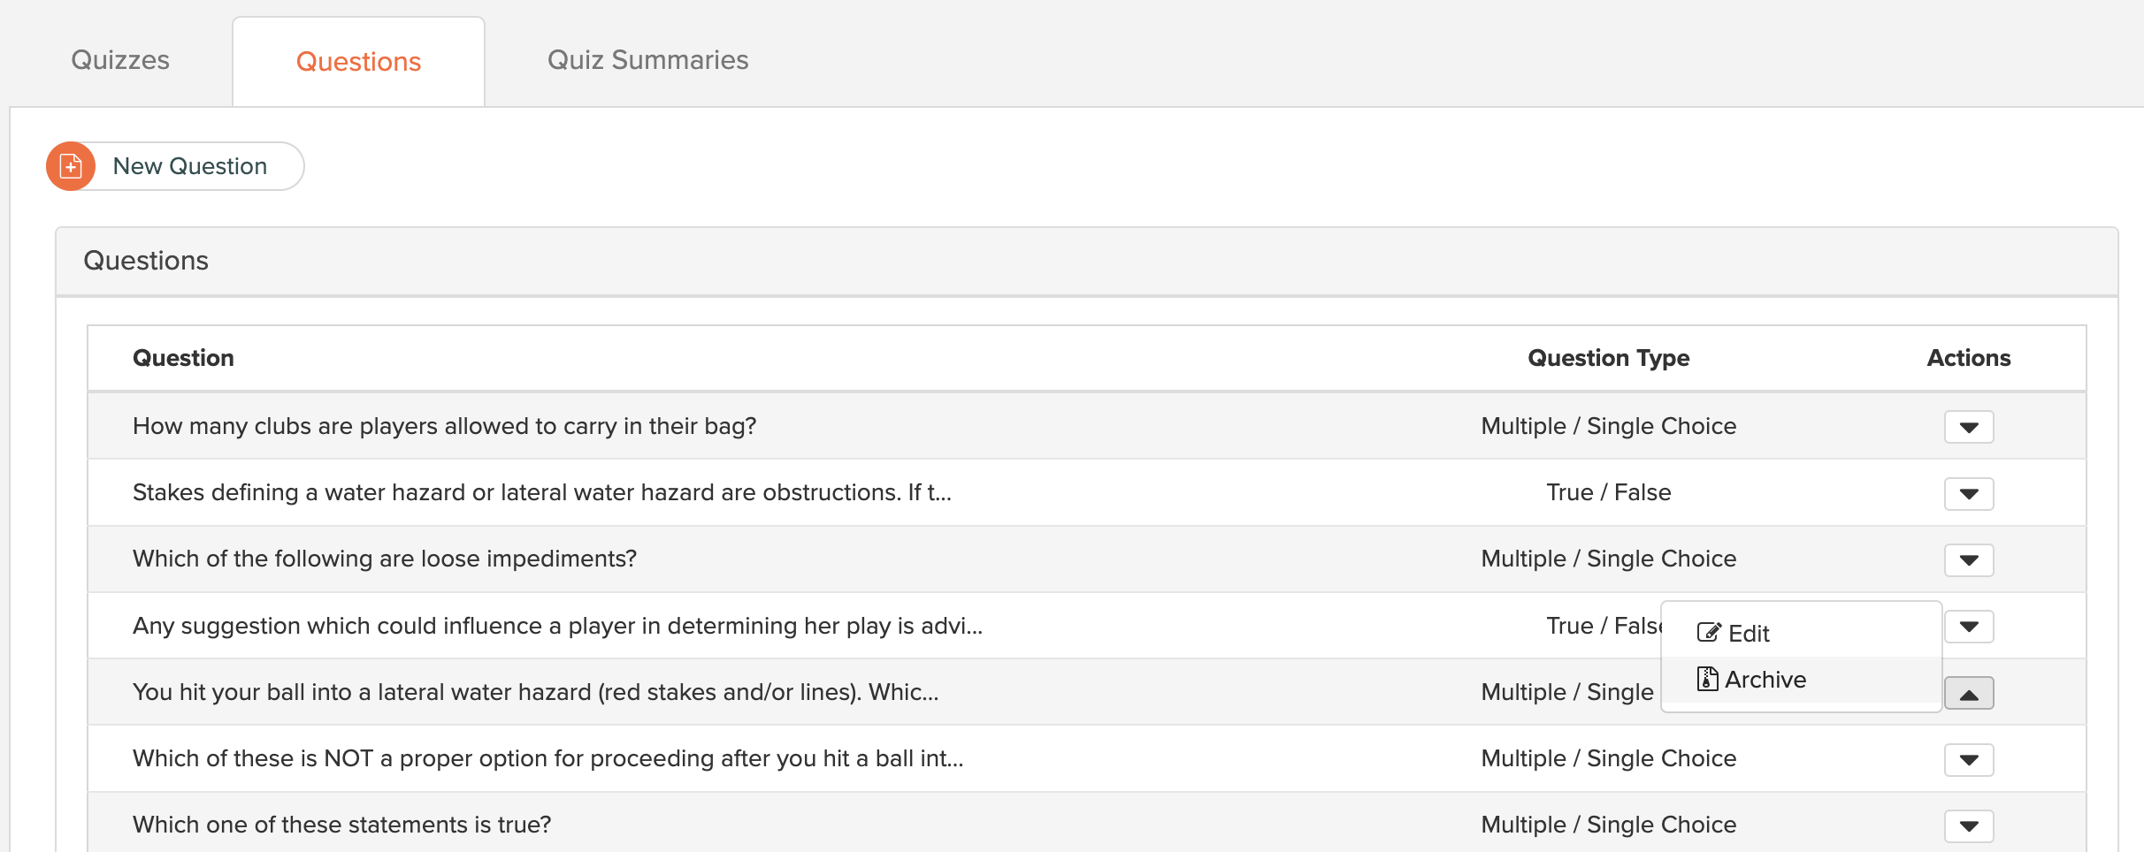Open actions dropdown for Stakes water hazard question
This screenshot has width=2144, height=852.
tap(1969, 493)
